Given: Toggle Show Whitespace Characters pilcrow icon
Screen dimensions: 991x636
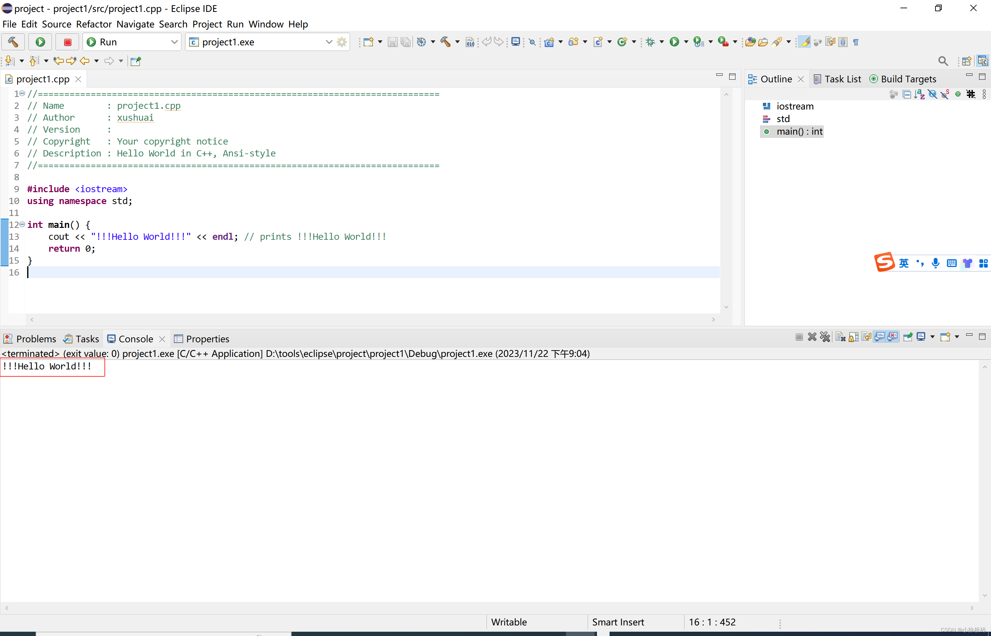Looking at the screenshot, I should tap(856, 42).
